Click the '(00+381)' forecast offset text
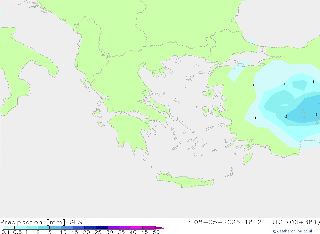 303,222
